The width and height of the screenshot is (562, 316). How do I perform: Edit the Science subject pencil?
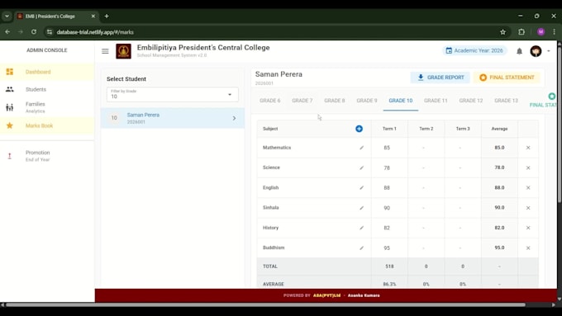click(361, 167)
